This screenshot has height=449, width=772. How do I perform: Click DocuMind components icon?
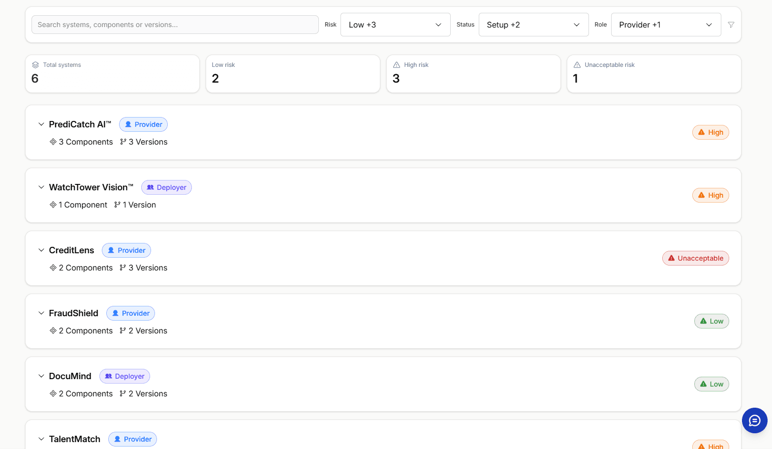pos(53,393)
